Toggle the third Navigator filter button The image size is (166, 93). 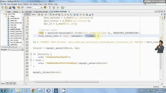(15, 83)
